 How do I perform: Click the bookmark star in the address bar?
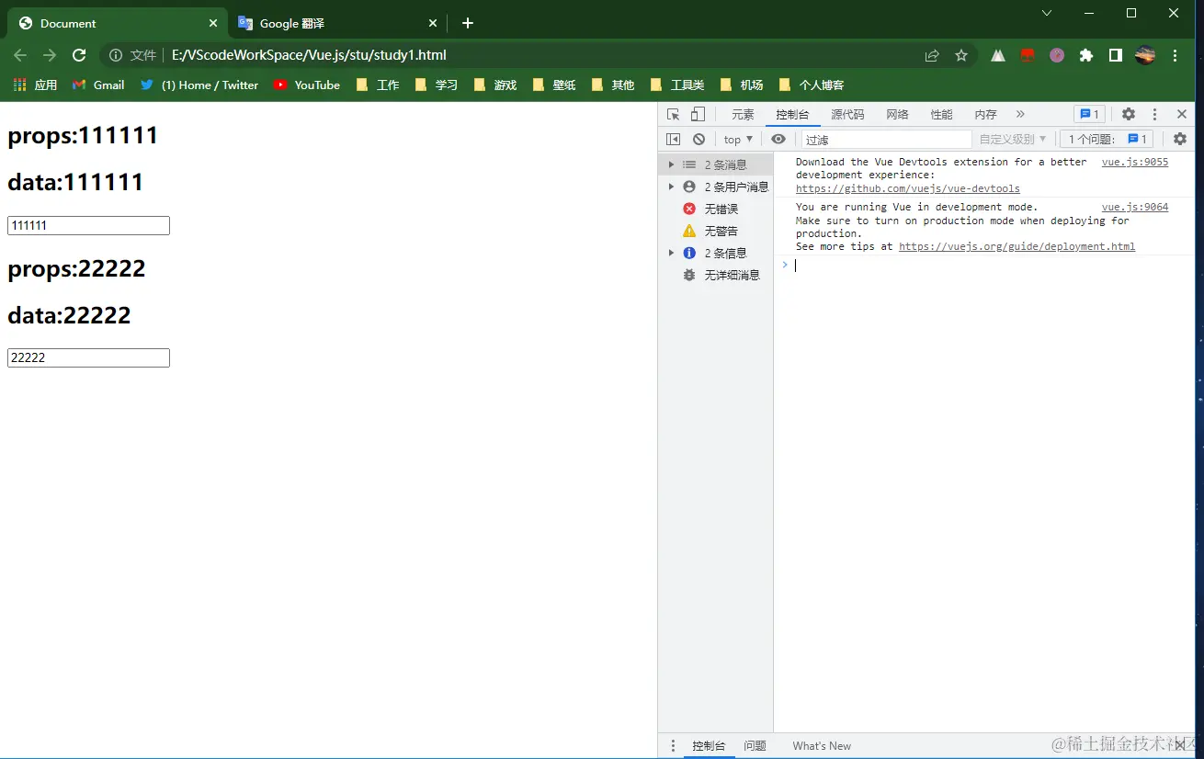pos(961,55)
